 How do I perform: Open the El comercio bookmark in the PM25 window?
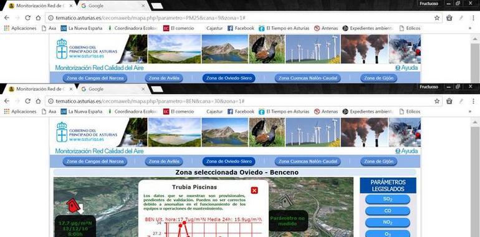tap(179, 28)
